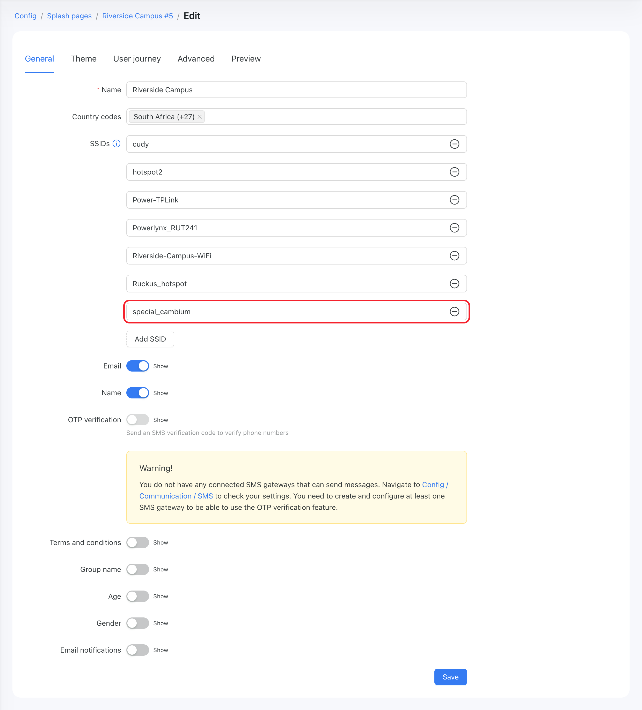Select the General tab
This screenshot has height=710, width=642.
[x=40, y=59]
